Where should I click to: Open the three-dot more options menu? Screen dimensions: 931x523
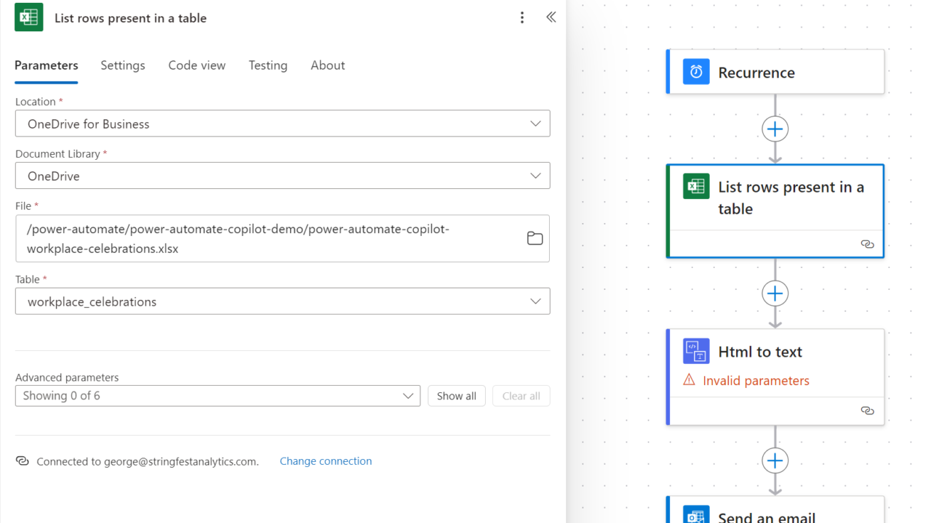(x=522, y=18)
